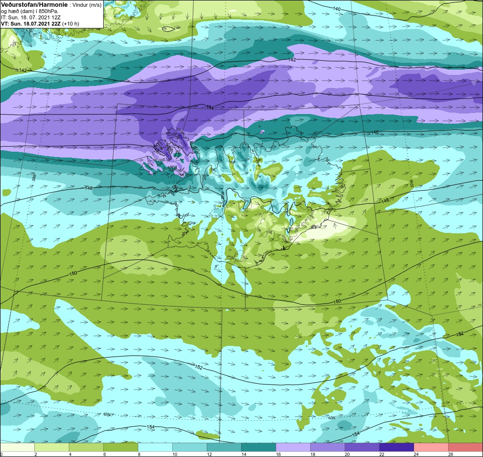Click the 'VT: Sun. 18.07.2021 22Z' valid time
This screenshot has width=483, height=457.
coord(31,24)
